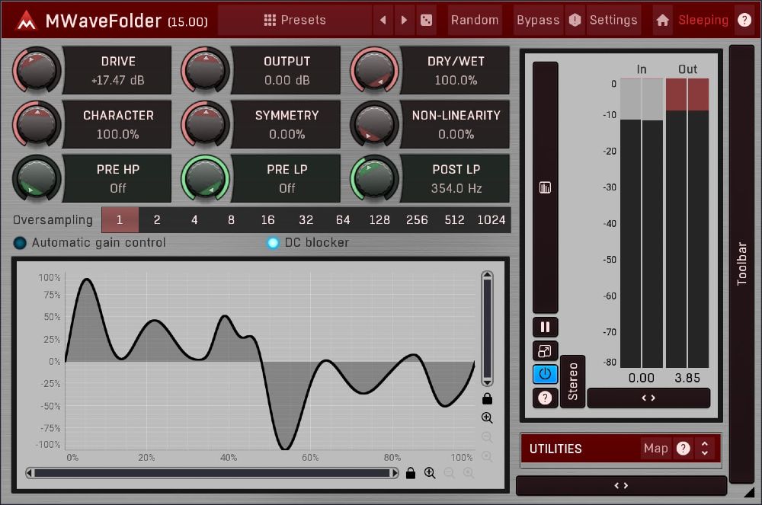762x505 pixels.
Task: Edit the DRY/WET 100.0% field
Action: [x=456, y=80]
